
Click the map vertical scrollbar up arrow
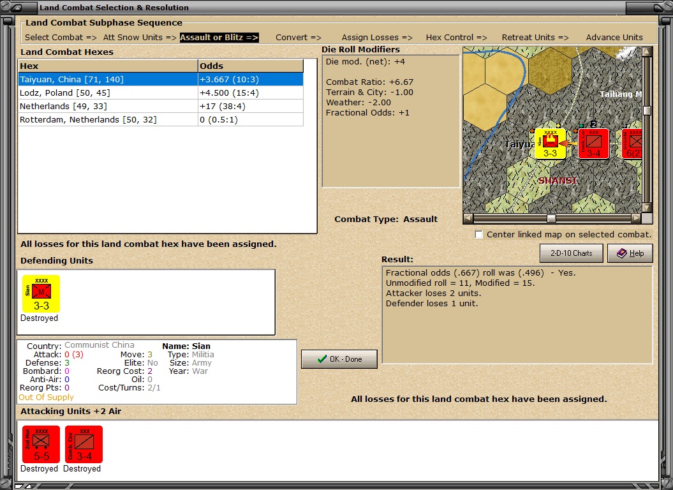pos(647,52)
